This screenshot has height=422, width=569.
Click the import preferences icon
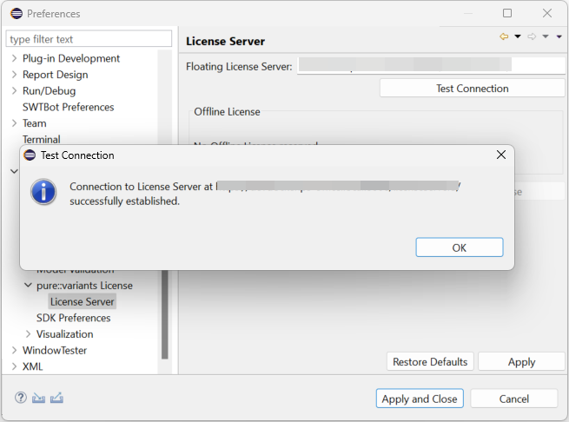coord(38,398)
